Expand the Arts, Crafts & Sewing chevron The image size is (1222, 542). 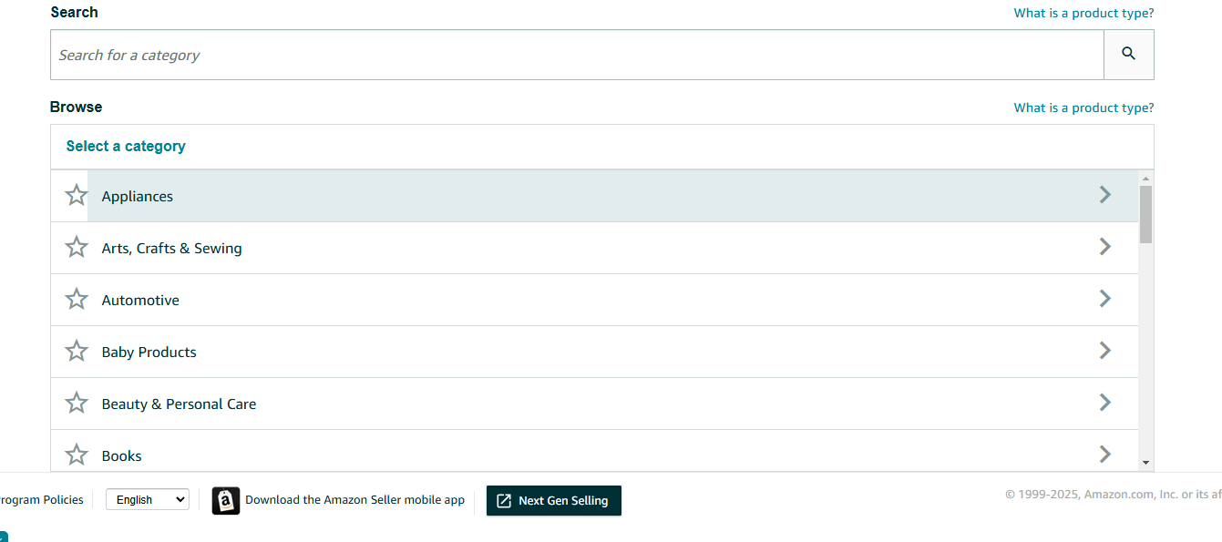(x=1104, y=247)
